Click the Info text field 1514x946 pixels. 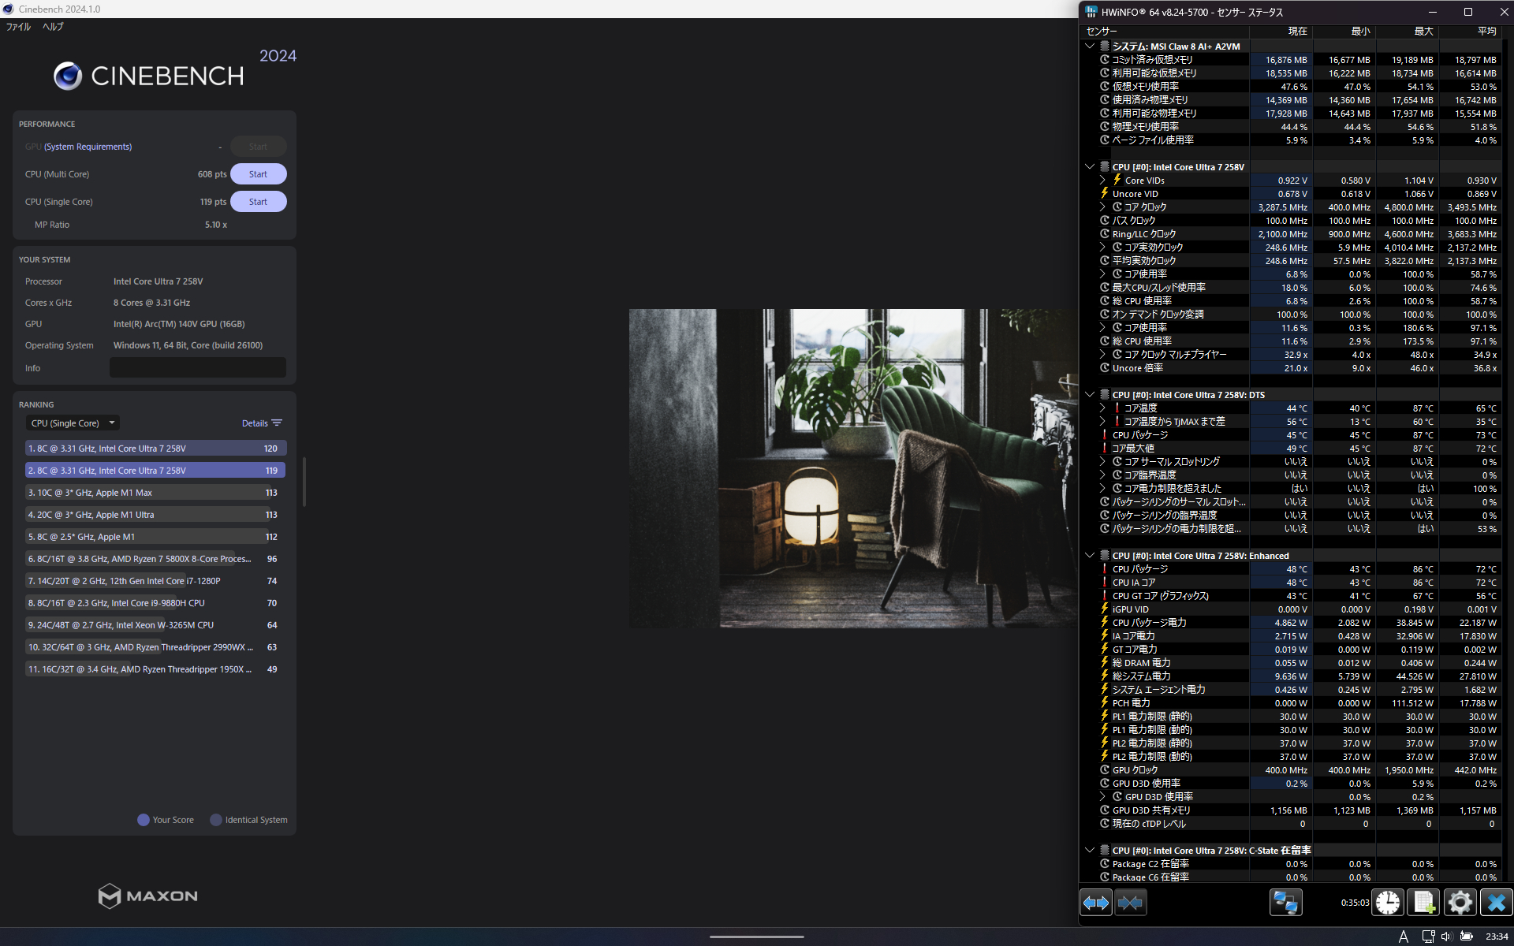pyautogui.click(x=197, y=367)
